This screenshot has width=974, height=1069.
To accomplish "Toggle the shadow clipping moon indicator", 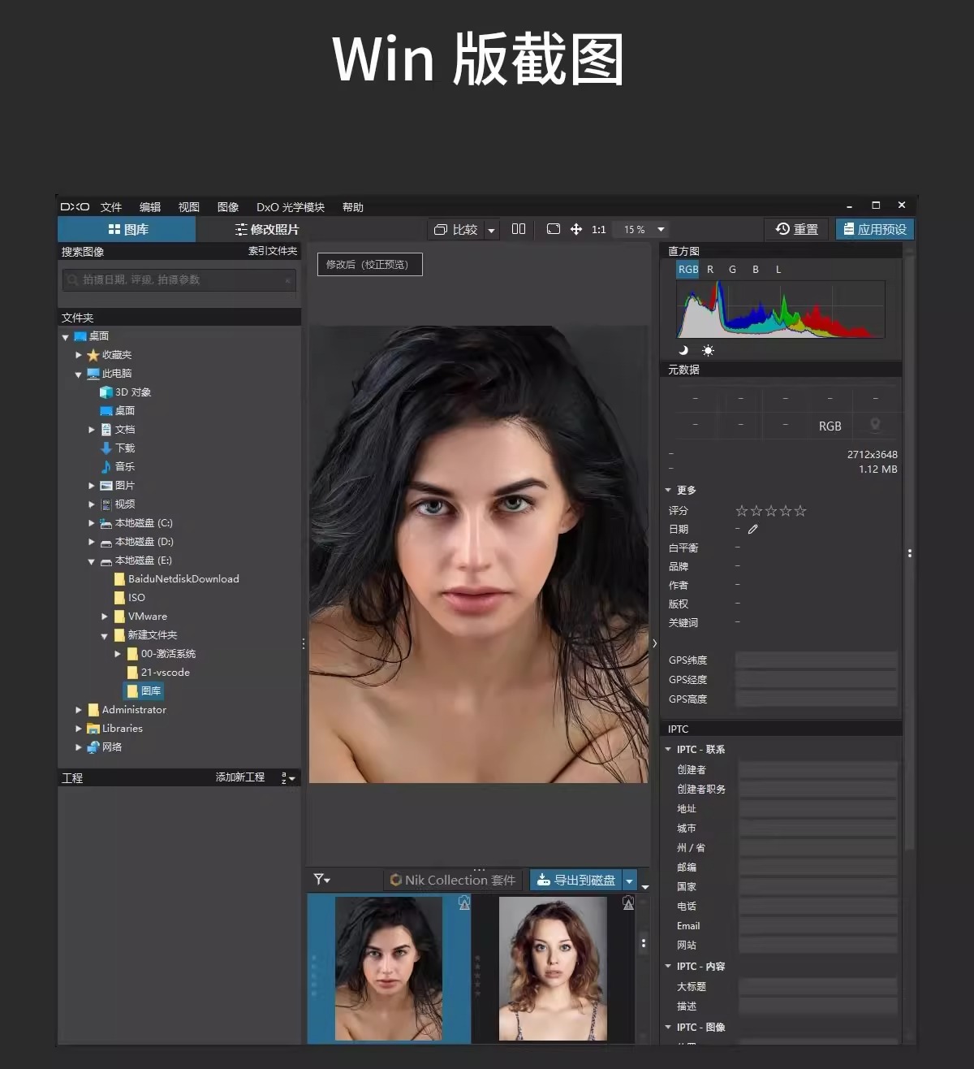I will coord(683,350).
